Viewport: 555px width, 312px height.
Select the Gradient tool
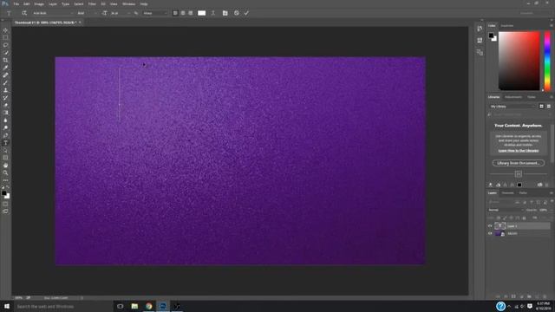click(x=5, y=113)
